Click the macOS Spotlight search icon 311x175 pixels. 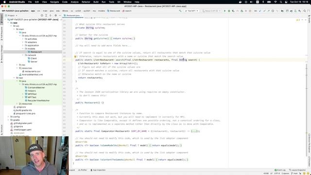point(281,2)
